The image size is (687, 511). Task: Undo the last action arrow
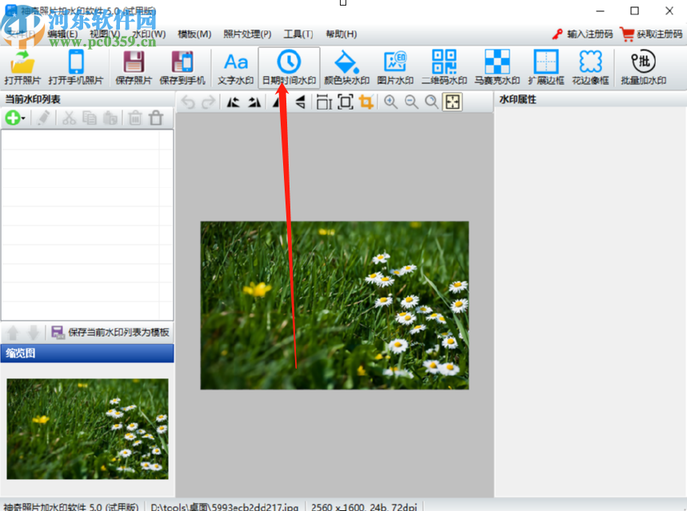point(188,102)
